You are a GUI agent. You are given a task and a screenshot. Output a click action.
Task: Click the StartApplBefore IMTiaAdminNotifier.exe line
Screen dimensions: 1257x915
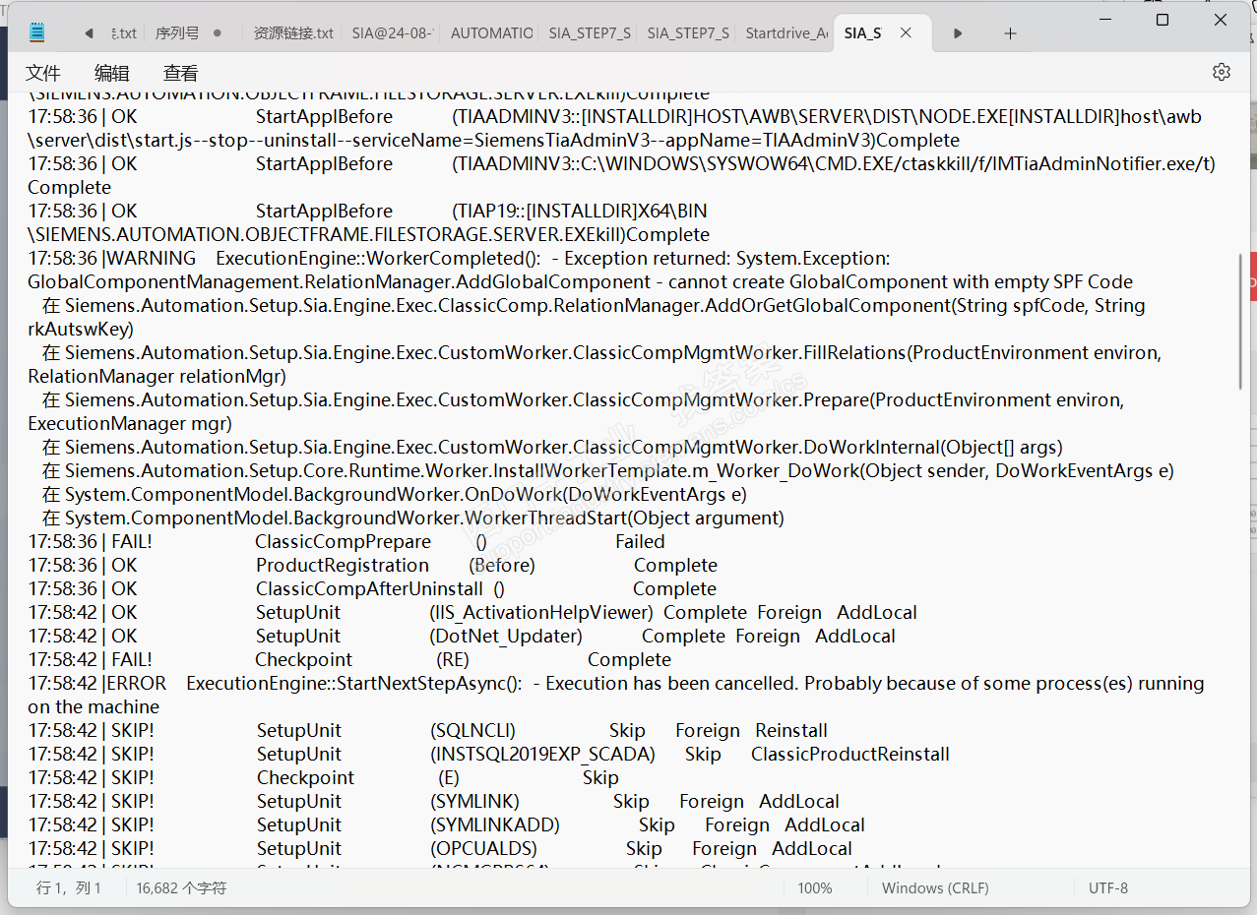coord(621,164)
